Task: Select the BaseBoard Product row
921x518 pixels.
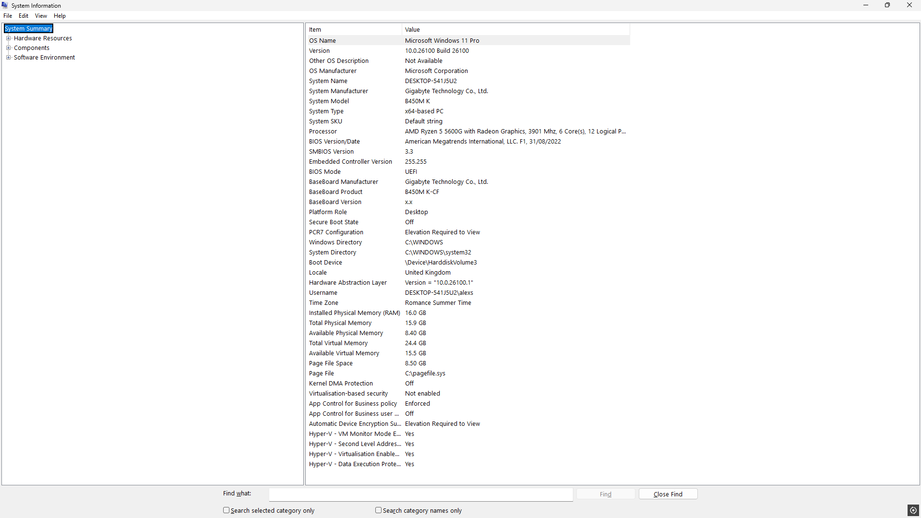Action: tap(468, 192)
